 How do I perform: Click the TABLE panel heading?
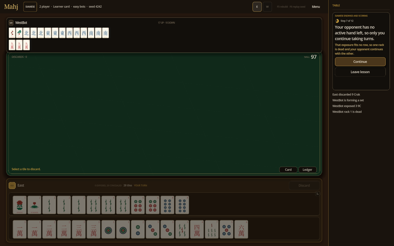tap(336, 5)
